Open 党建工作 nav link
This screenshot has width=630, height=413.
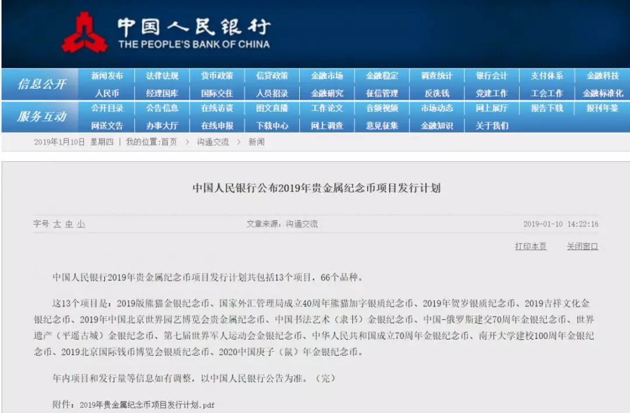tap(492, 93)
